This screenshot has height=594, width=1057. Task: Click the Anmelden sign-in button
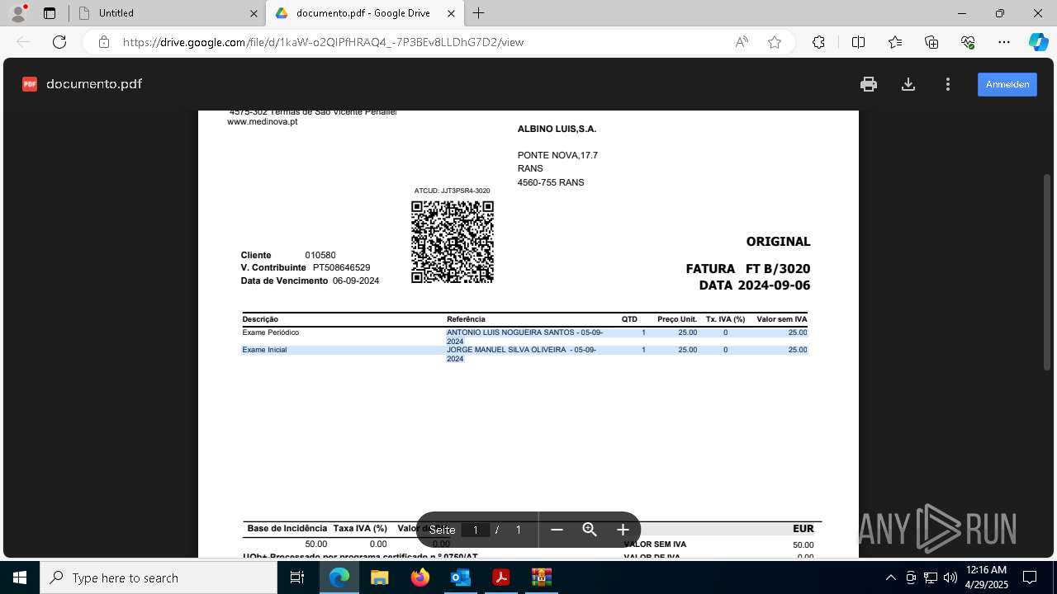click(x=1007, y=84)
